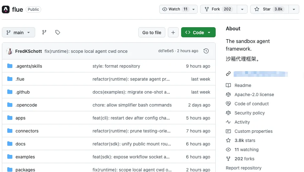
Task: Click the connectors folder icon
Action: (x=10, y=131)
